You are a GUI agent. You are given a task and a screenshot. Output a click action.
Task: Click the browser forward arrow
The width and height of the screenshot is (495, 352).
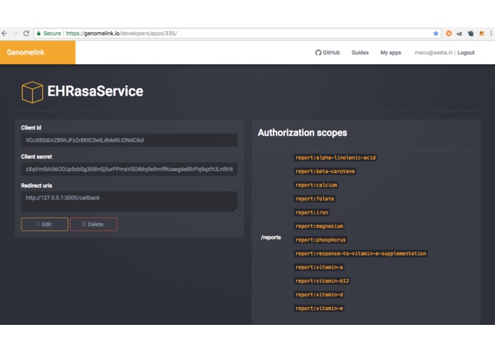pyautogui.click(x=15, y=33)
